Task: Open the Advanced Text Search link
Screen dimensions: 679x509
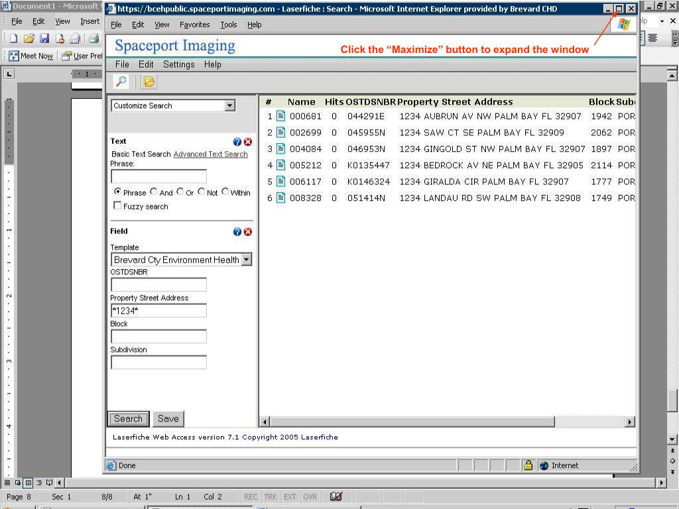Action: [210, 154]
